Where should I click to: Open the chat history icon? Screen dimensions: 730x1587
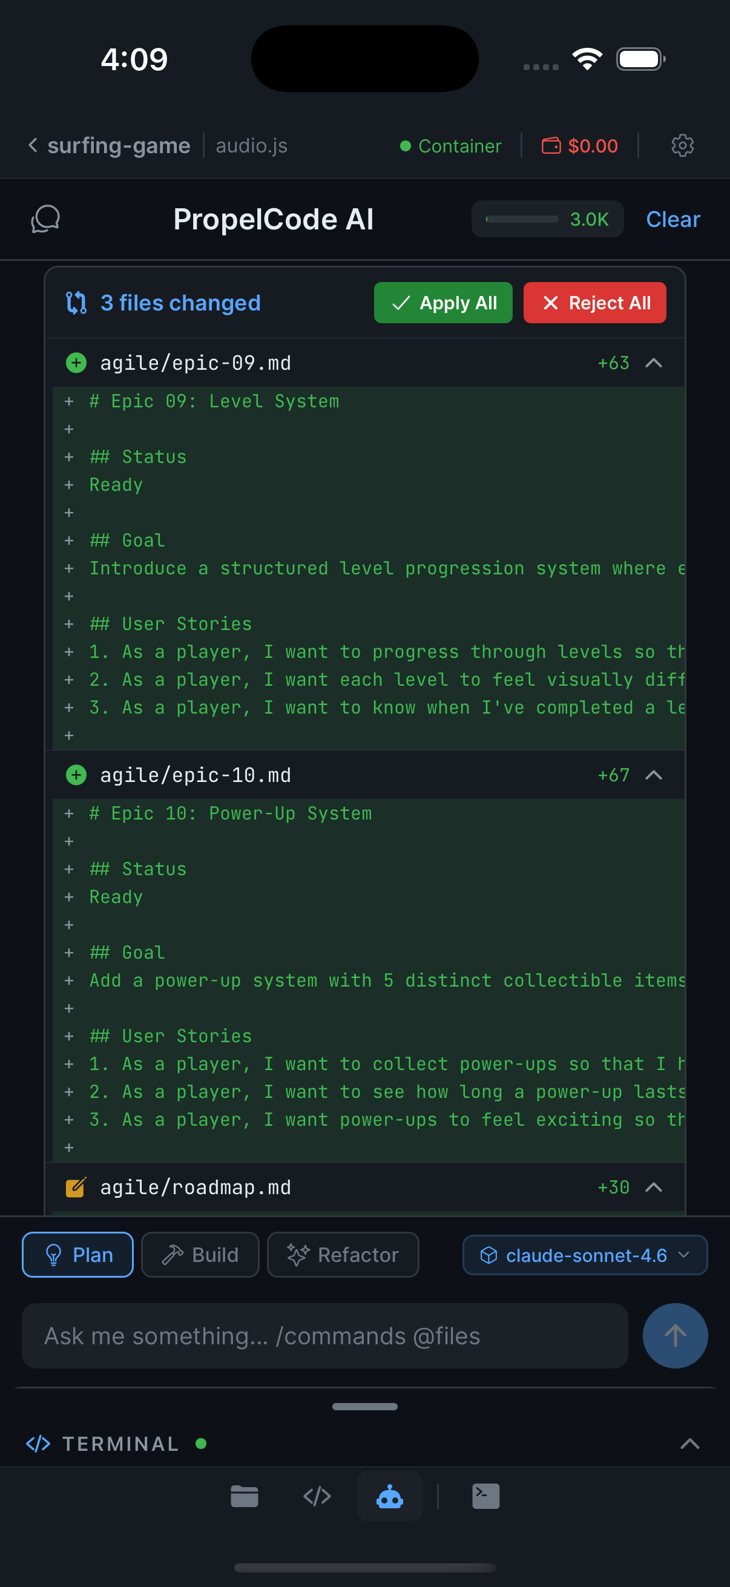[45, 218]
